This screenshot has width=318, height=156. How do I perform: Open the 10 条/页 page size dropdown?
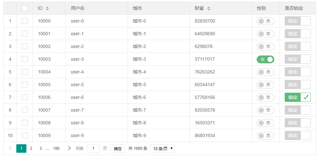tap(162, 149)
